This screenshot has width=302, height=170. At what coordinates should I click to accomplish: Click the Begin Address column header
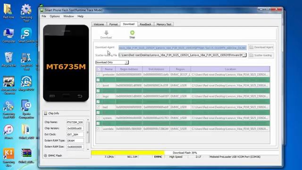point(129,69)
